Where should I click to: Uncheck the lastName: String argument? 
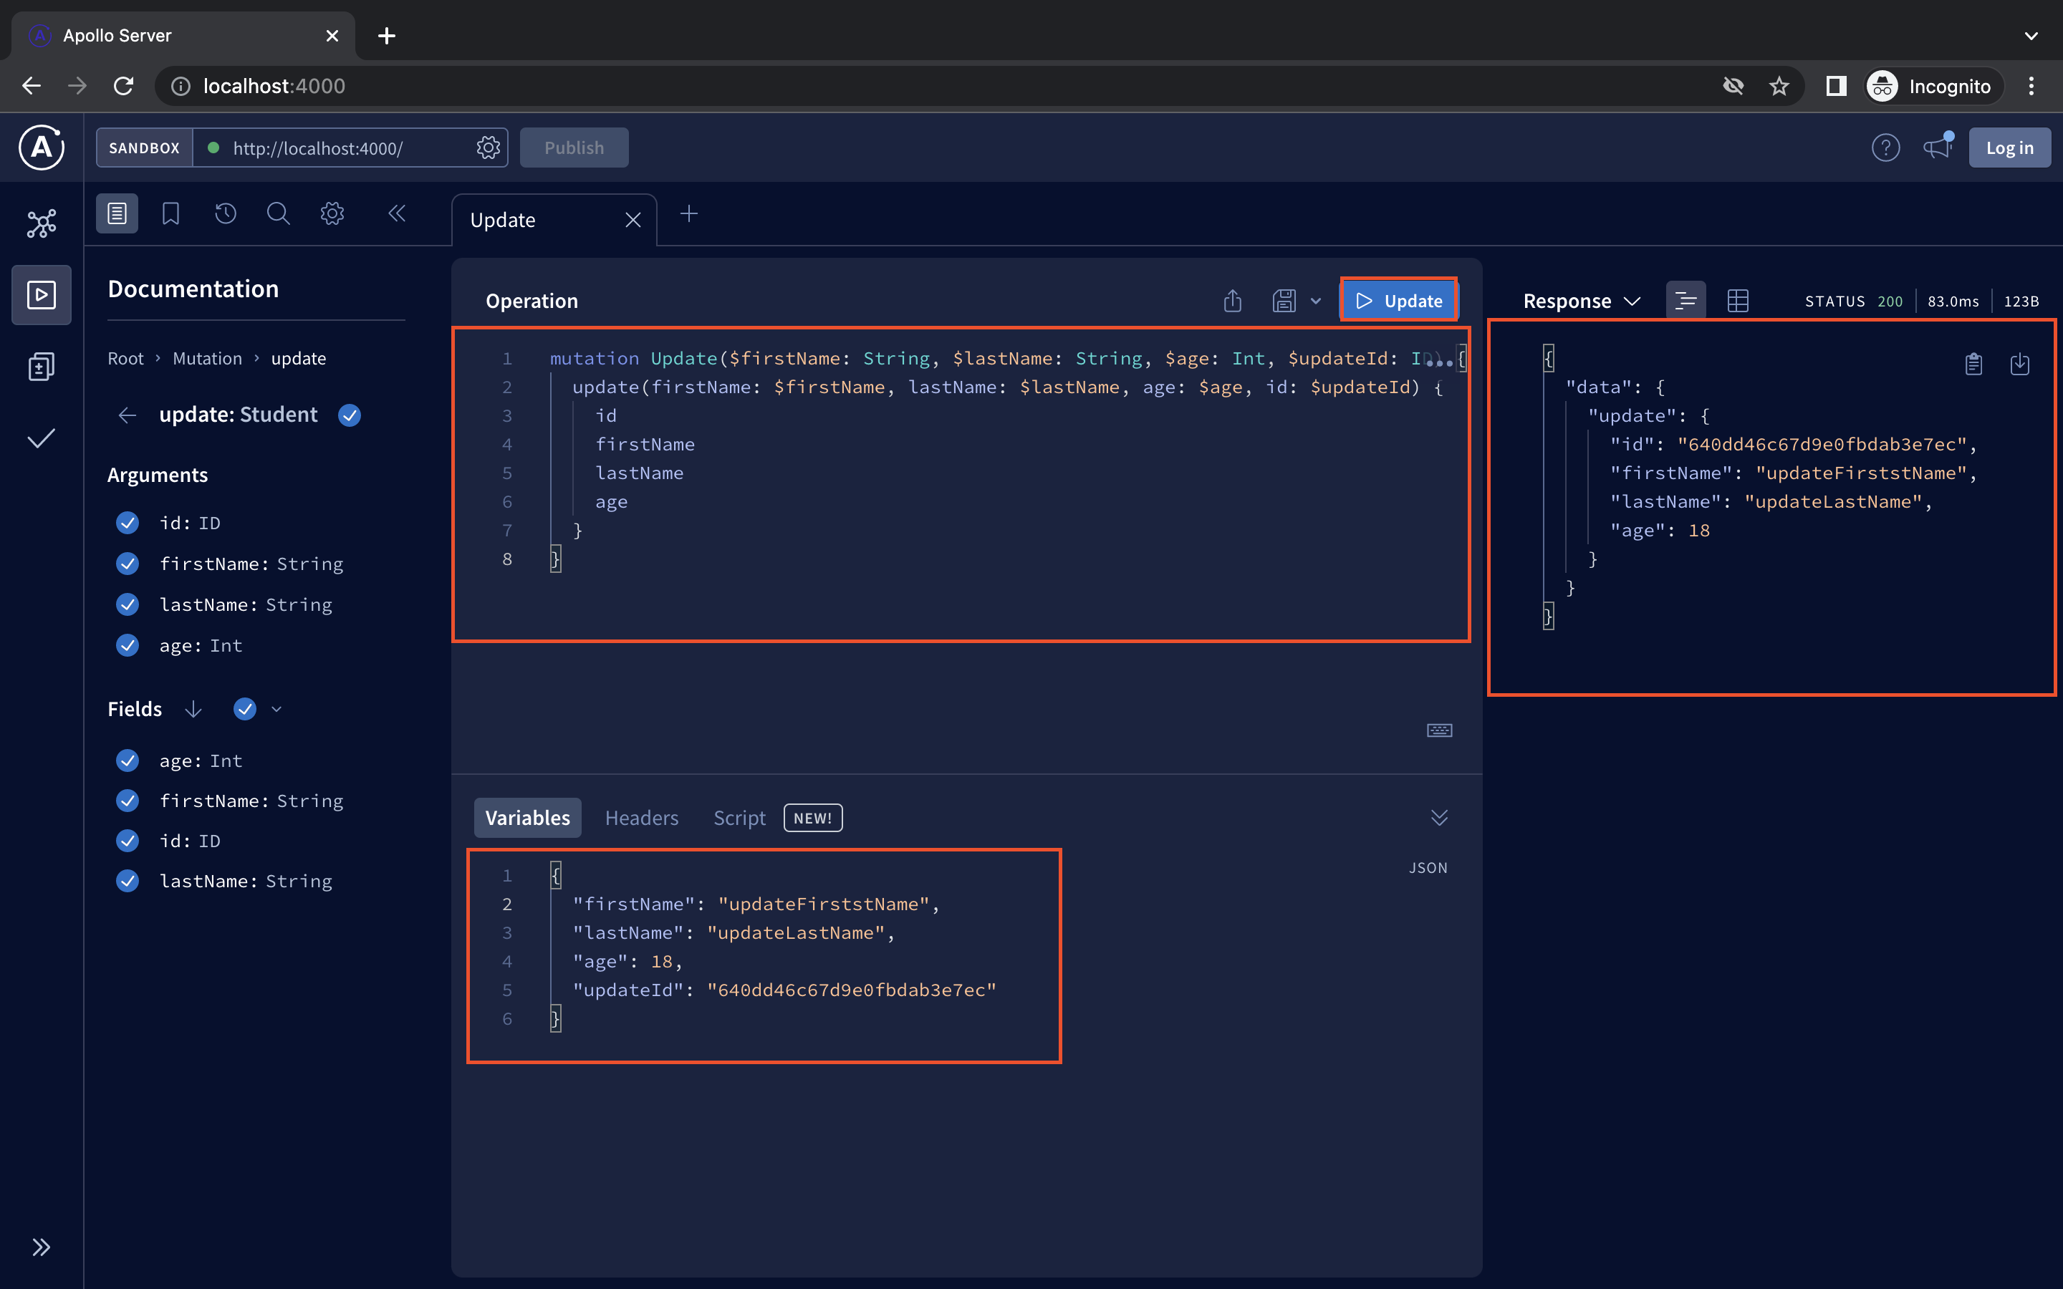(x=128, y=604)
